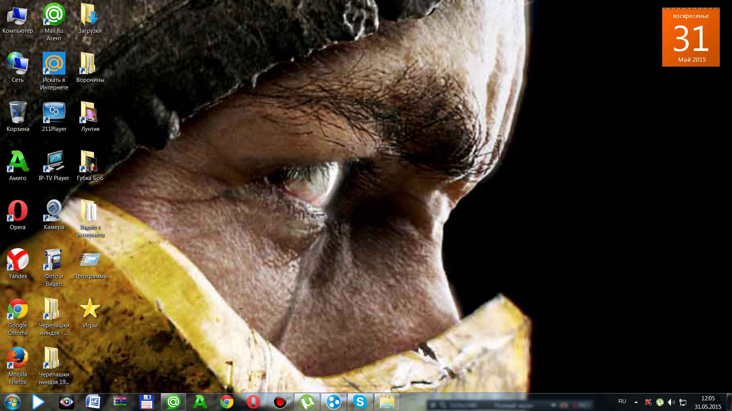The width and height of the screenshot is (732, 411).
Task: Click the volume speaker tray icon
Action: pos(671,402)
